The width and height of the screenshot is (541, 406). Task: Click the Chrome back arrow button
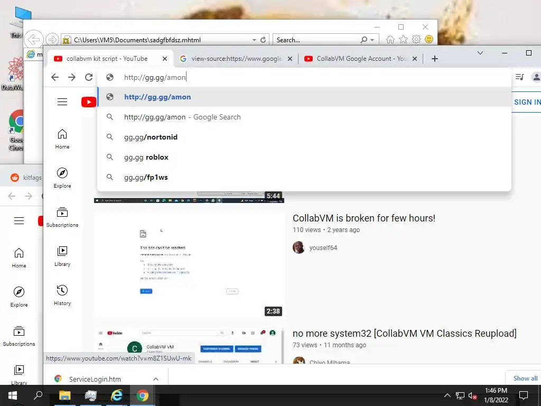point(55,77)
